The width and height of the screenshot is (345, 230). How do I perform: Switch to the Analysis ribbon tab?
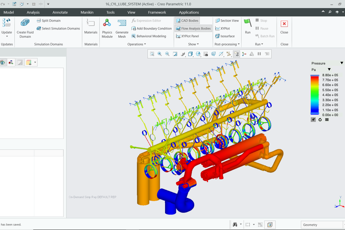(x=33, y=12)
